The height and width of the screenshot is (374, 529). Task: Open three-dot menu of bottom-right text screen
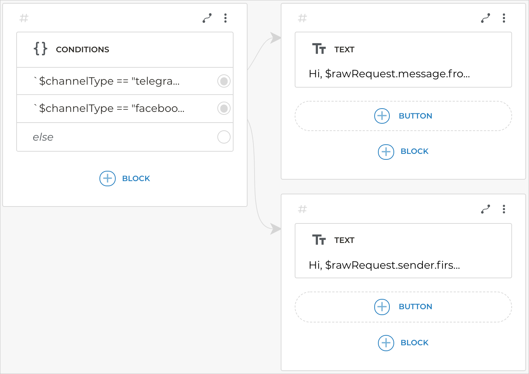[x=504, y=209]
